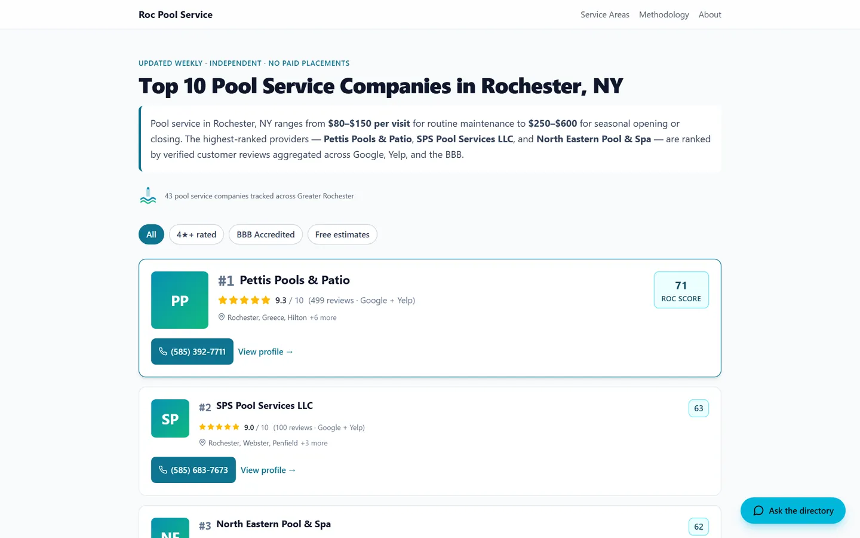The width and height of the screenshot is (860, 538).
Task: Click the #2 rank label
Action: click(205, 407)
